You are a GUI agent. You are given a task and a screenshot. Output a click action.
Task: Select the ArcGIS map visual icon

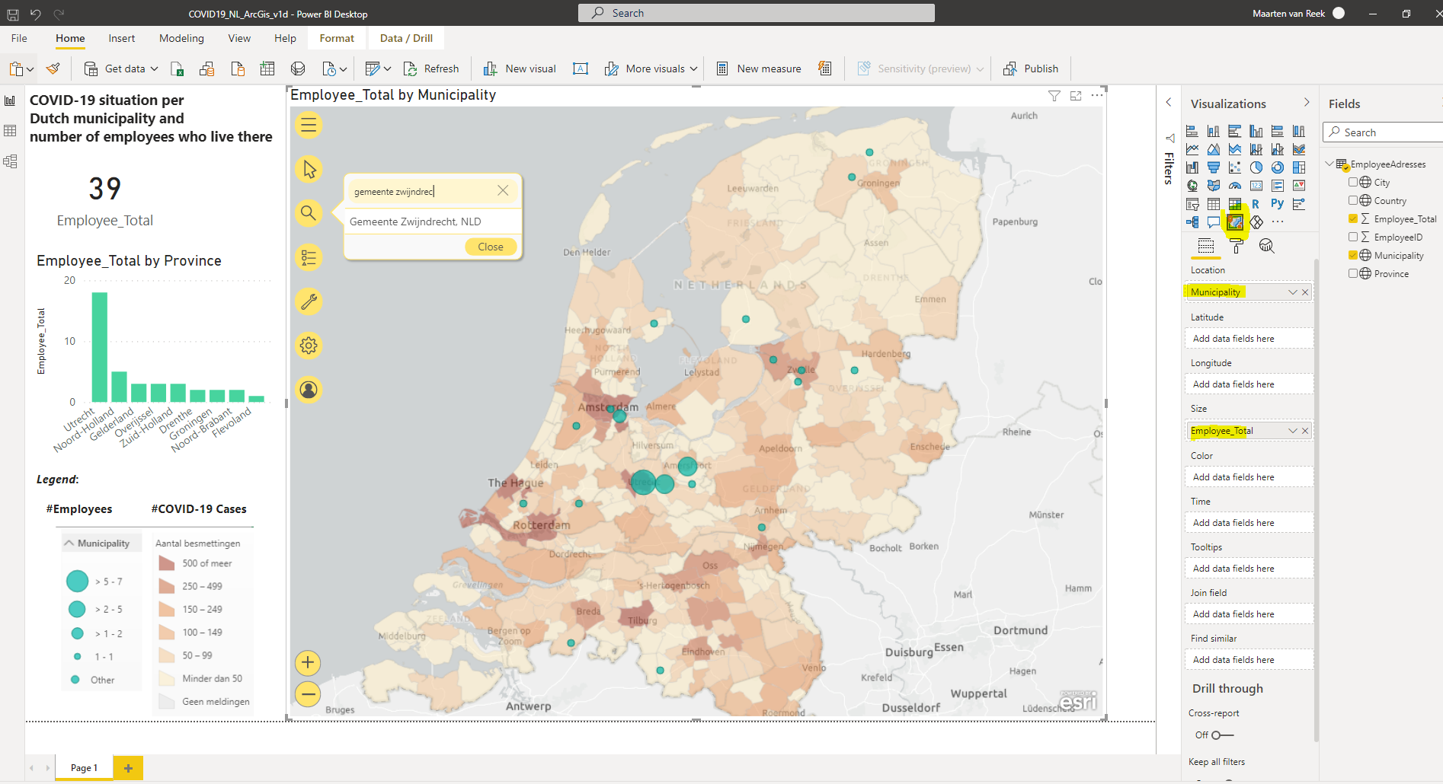coord(1235,222)
